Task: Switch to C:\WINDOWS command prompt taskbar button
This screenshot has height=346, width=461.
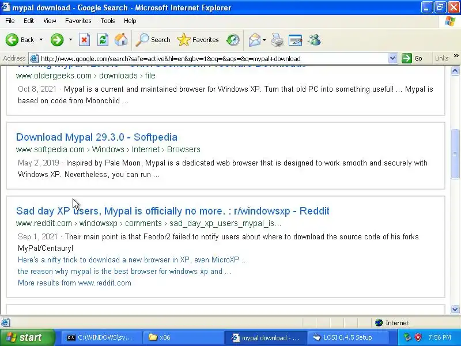Action: (x=102, y=337)
